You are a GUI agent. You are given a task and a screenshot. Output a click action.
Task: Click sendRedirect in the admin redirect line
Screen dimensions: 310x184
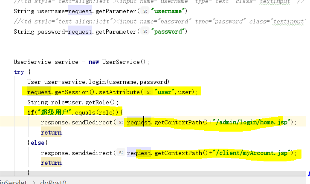(92, 122)
